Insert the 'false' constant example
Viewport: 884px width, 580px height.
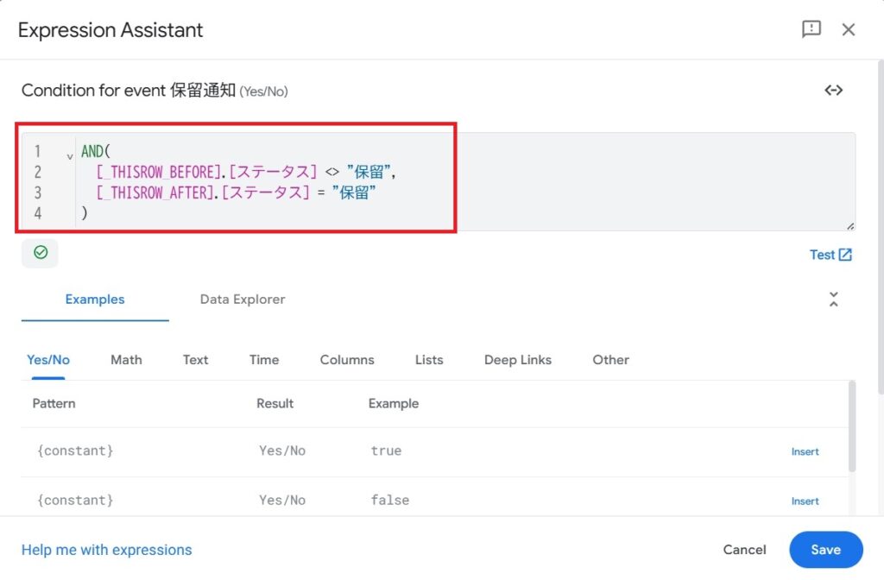click(805, 501)
